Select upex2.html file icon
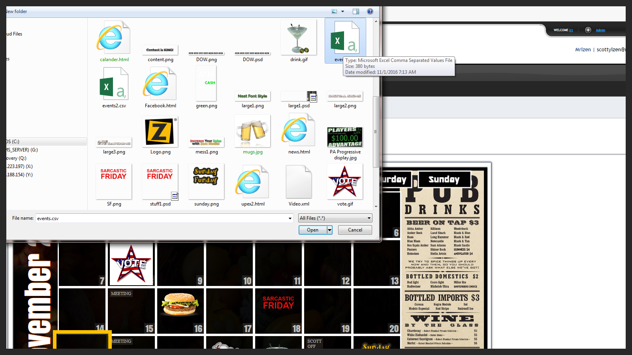632x355 pixels. [252, 181]
